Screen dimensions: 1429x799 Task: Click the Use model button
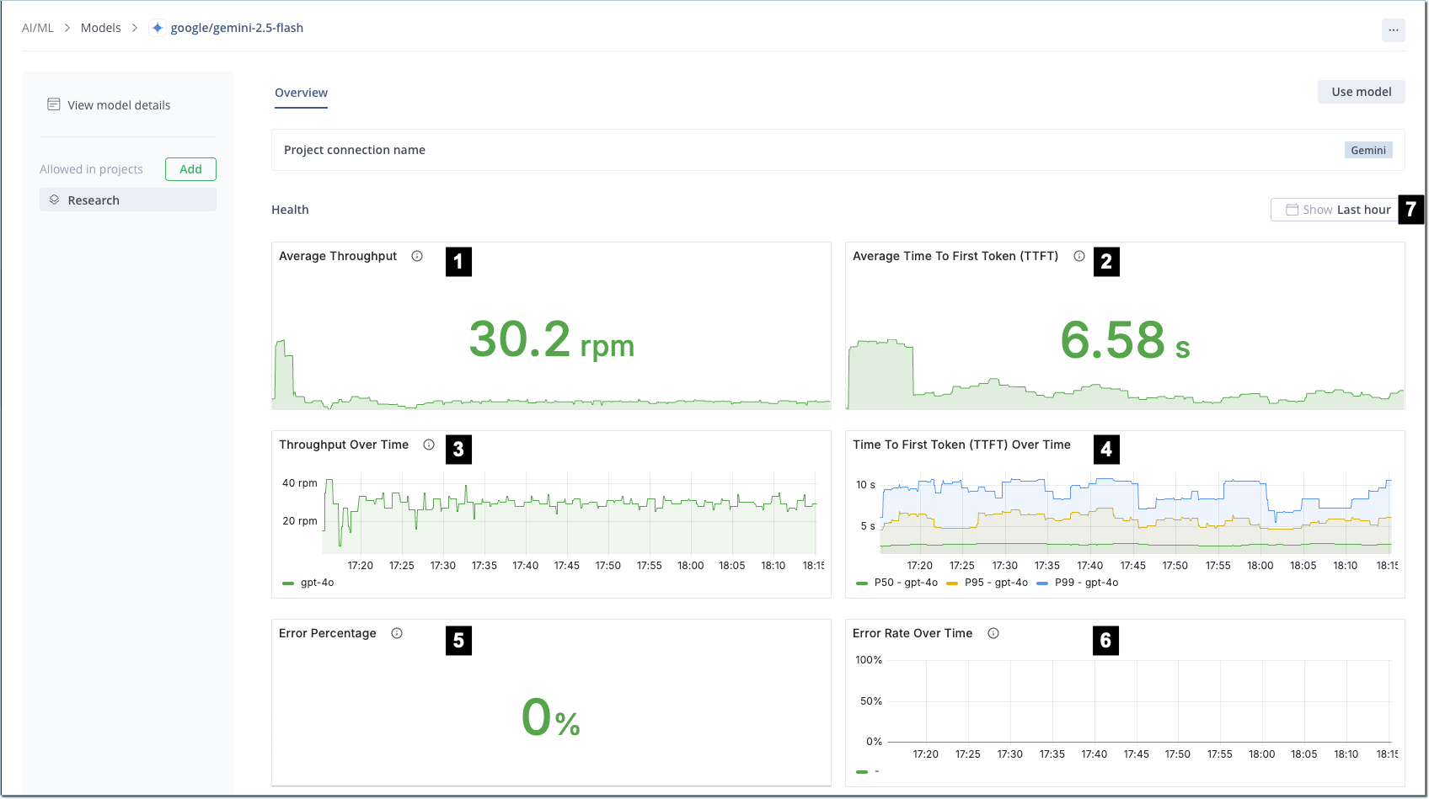(x=1361, y=91)
